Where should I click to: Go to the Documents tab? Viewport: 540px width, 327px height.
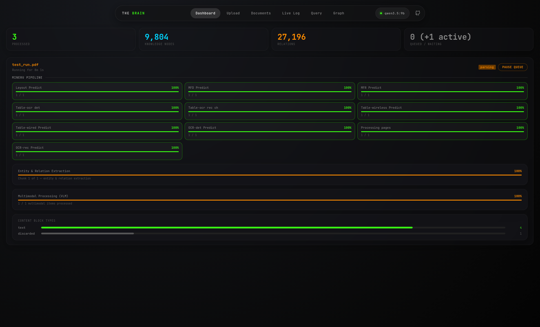coord(261,13)
